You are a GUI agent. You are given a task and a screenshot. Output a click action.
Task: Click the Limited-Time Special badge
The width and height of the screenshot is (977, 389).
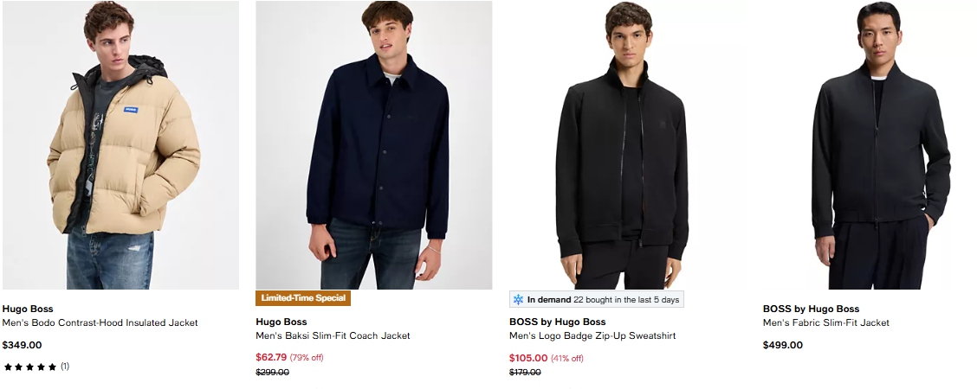point(303,298)
